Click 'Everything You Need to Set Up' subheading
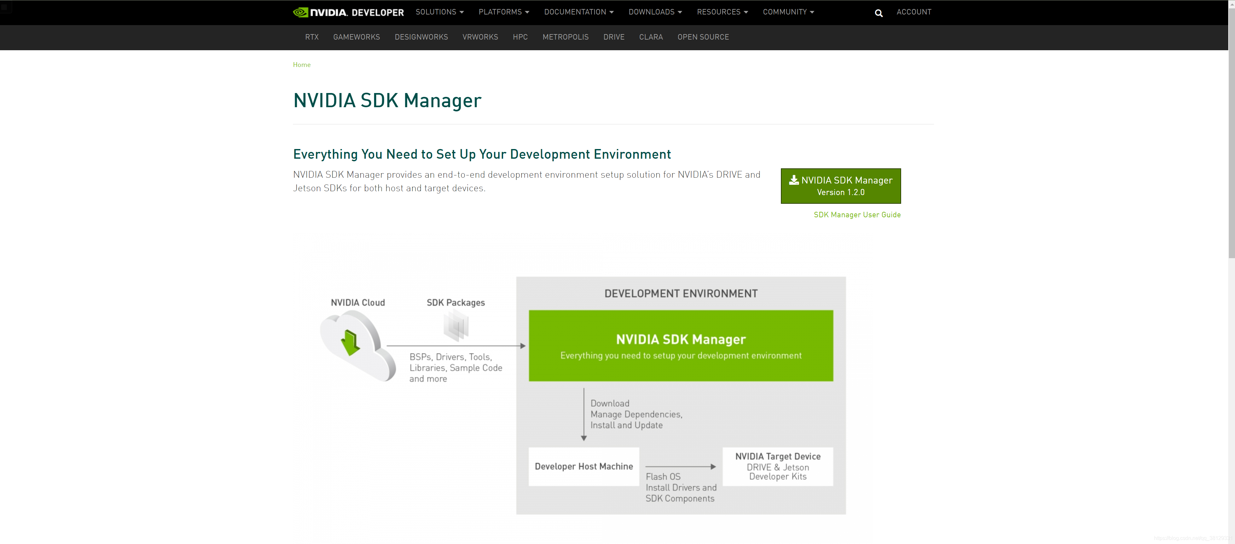Image resolution: width=1235 pixels, height=544 pixels. point(482,154)
